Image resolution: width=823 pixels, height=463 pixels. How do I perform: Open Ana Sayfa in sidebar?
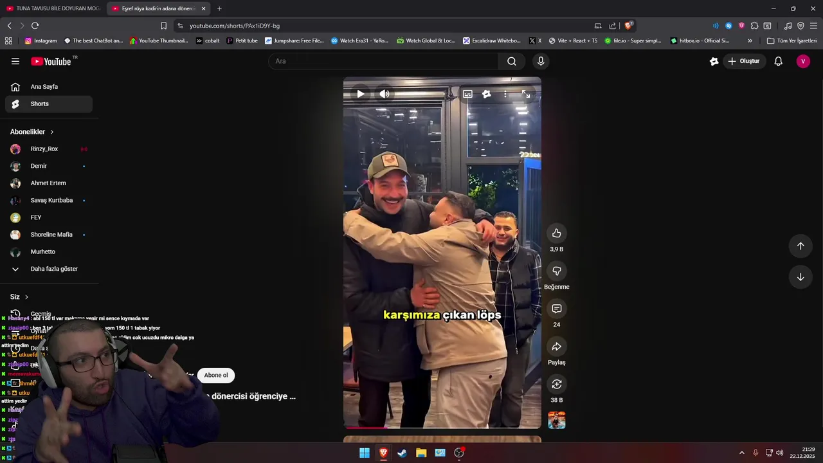coord(49,87)
